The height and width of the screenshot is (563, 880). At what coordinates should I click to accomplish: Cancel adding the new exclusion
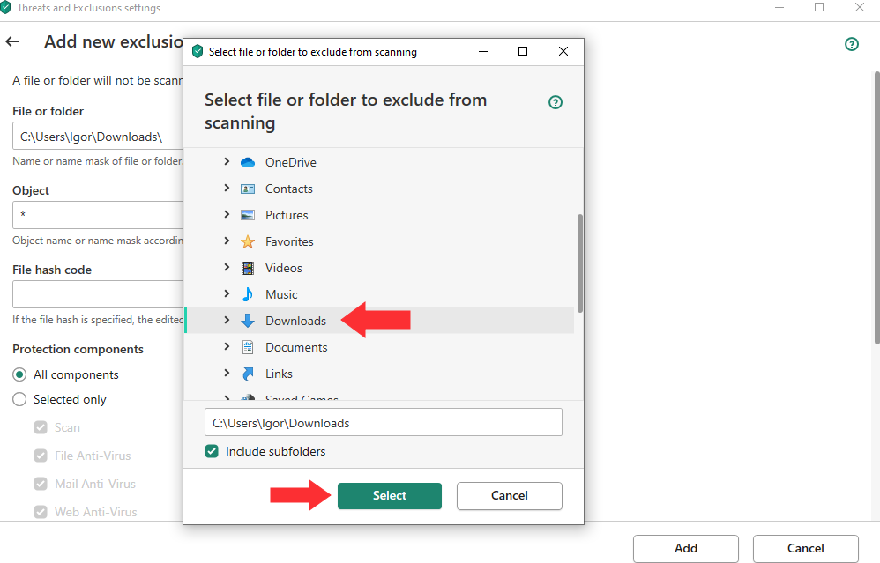point(805,548)
